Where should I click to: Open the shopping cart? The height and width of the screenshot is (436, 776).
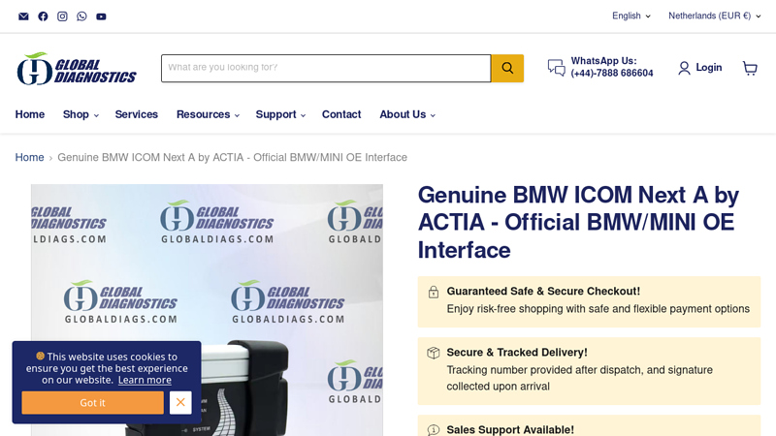(x=750, y=68)
